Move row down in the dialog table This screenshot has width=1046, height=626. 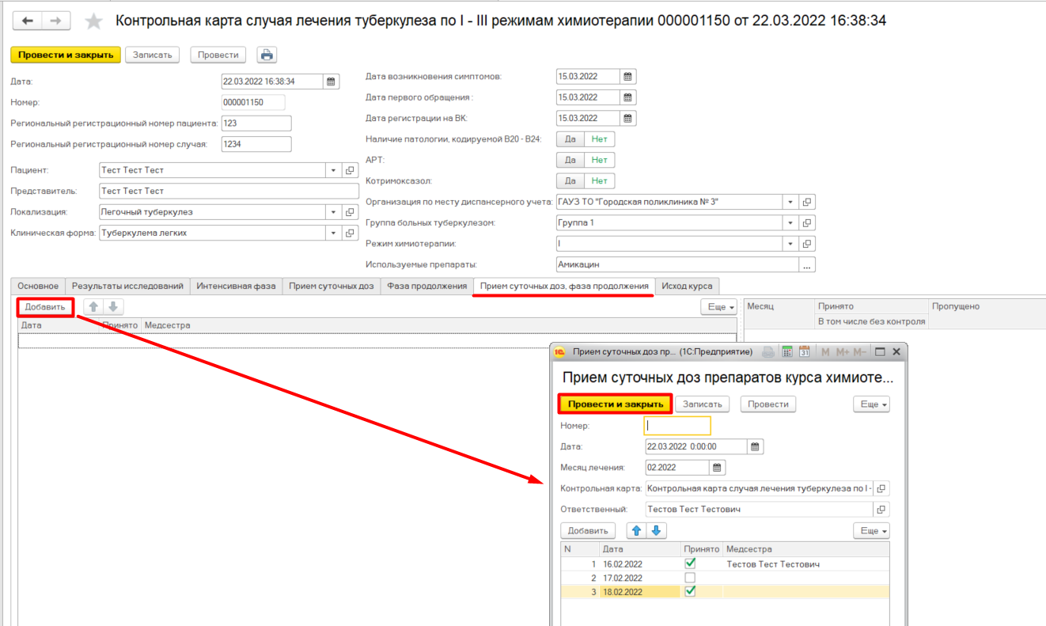pyautogui.click(x=658, y=531)
